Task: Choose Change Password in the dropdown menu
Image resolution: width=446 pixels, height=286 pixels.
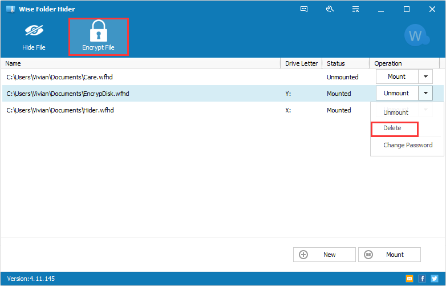Action: click(x=408, y=145)
